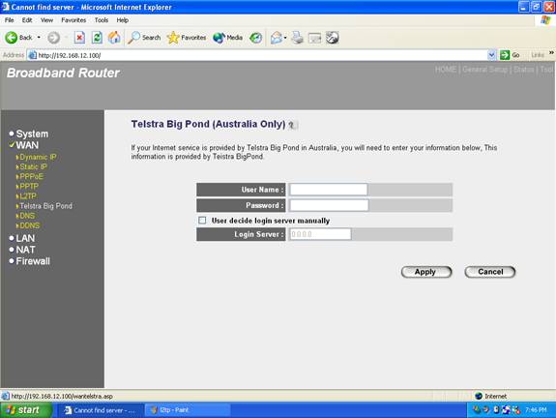Screen dimensions: 556x418
Task: Open the History toolbar icon
Action: click(x=255, y=38)
